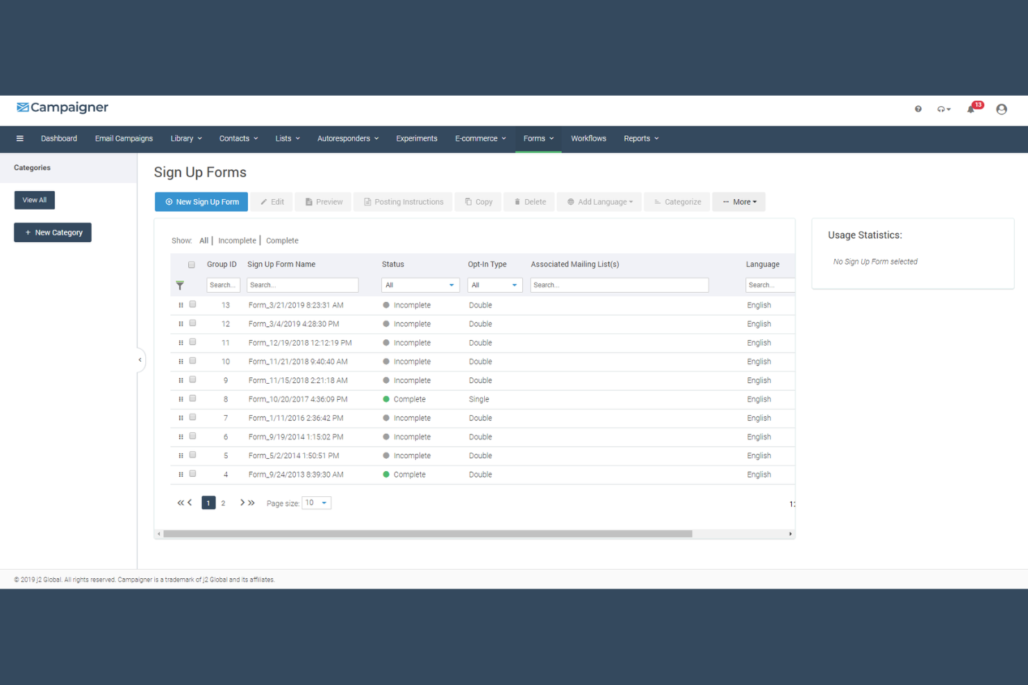Select checkbox for form Group ID 13

192,305
